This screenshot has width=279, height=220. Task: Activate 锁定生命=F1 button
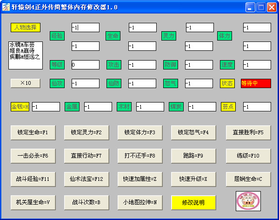point(33,132)
